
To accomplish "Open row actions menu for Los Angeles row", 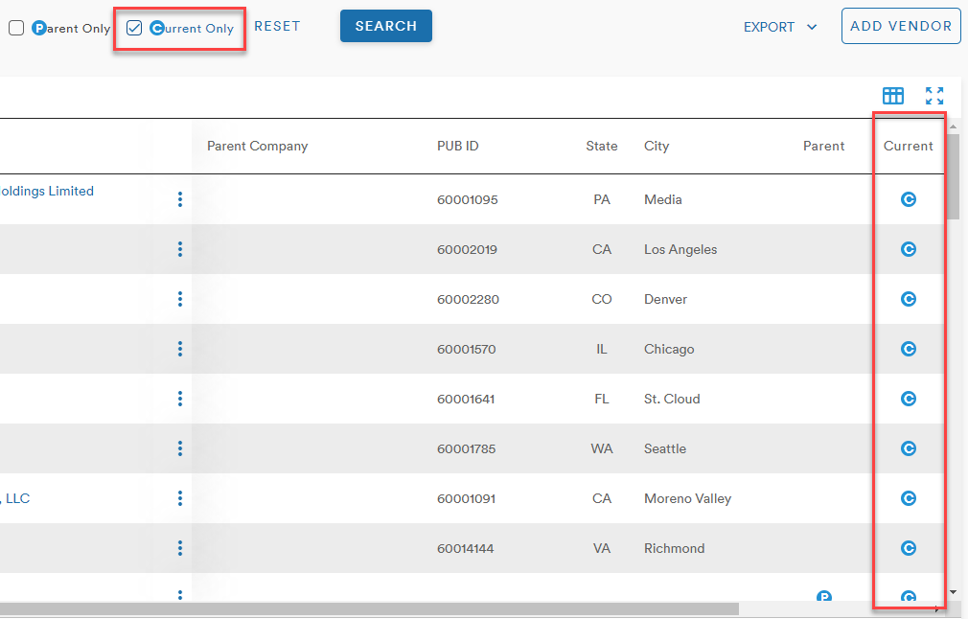I will 179,249.
